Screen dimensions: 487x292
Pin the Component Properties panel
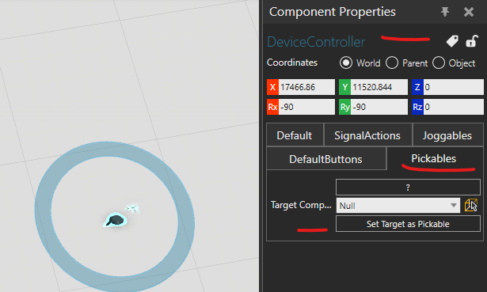tap(445, 12)
